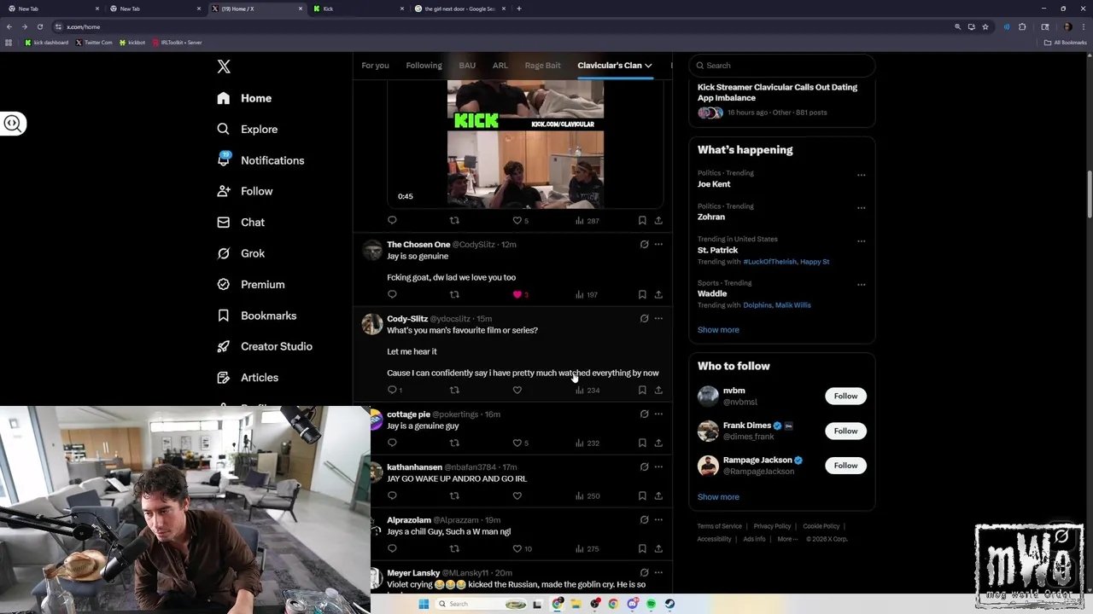Open the Privacy Policy link
Screen dimensions: 1093x614
(x=772, y=526)
